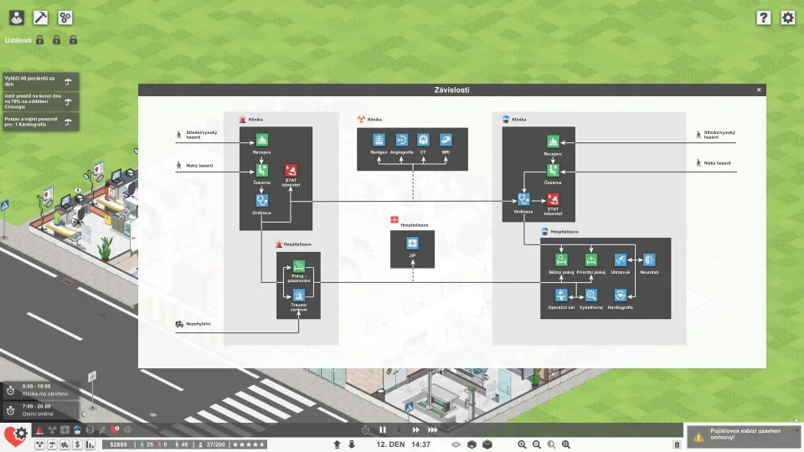Click the management gears icon
804x452 pixels.
coord(65,17)
